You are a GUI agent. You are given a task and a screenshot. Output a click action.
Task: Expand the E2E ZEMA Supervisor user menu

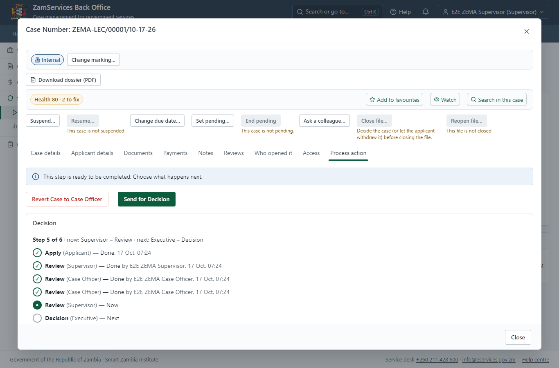tap(494, 12)
